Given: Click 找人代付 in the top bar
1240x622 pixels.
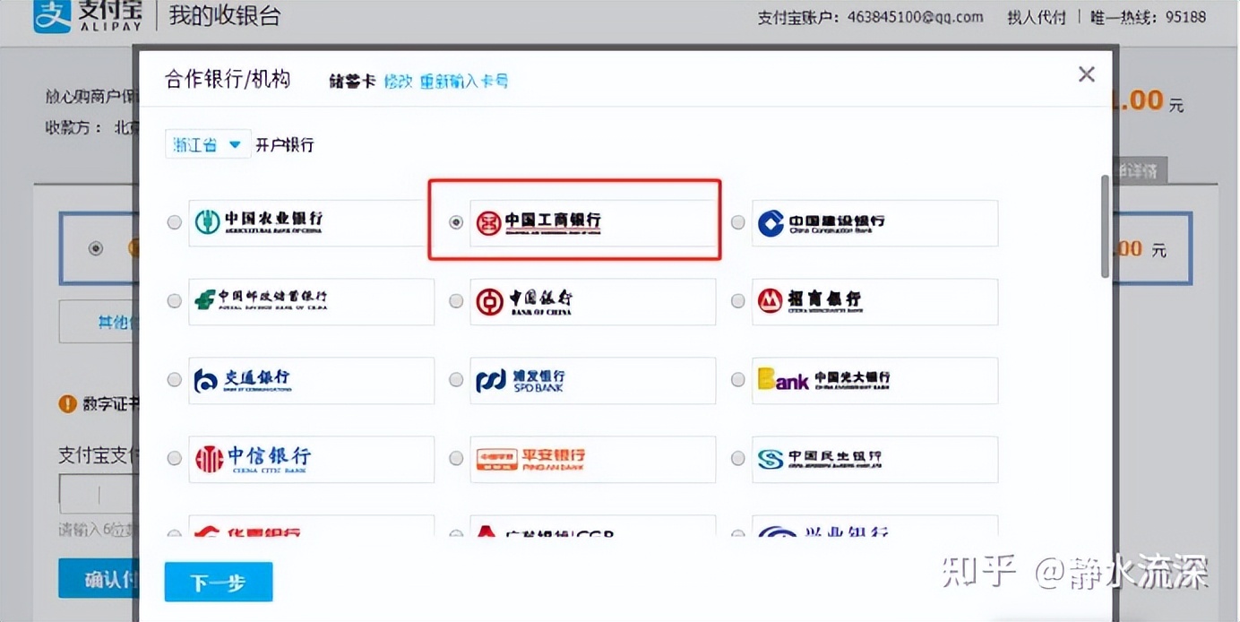Looking at the screenshot, I should (1036, 16).
